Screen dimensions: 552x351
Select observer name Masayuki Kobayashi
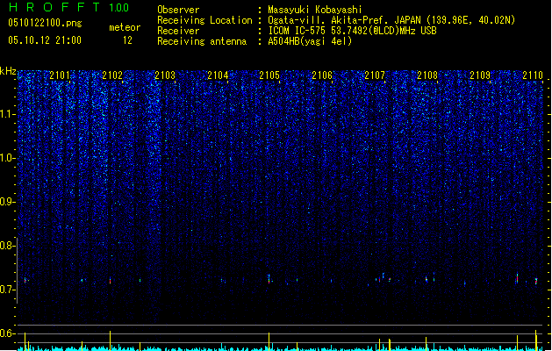pos(315,10)
